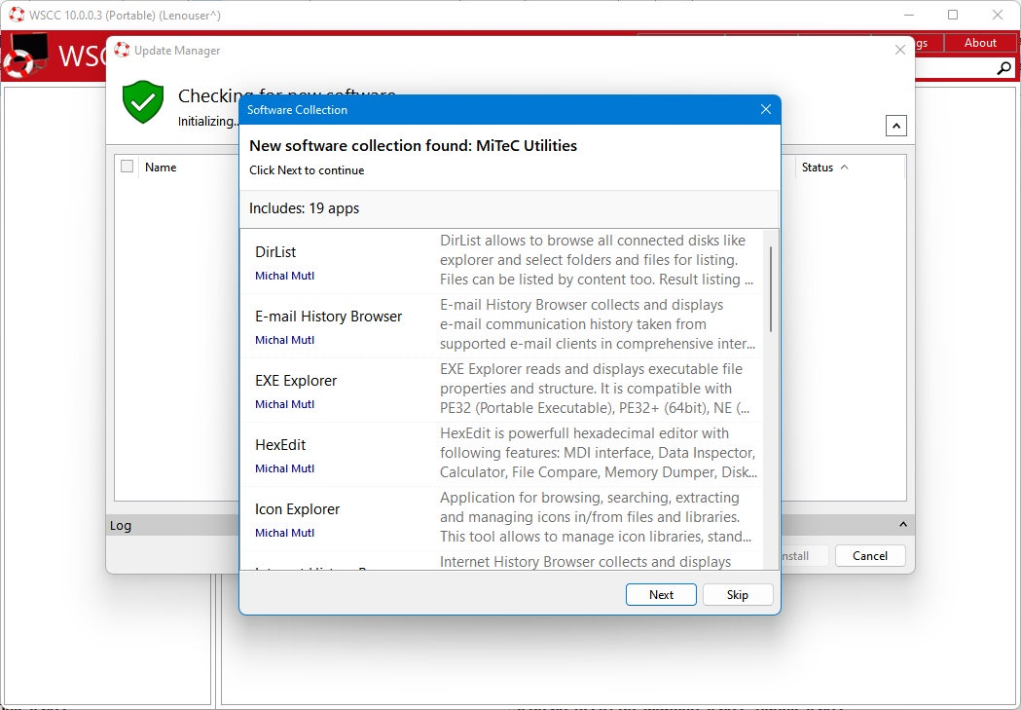Close the Update Manager window
Screen dimensions: 1021x710
900,50
